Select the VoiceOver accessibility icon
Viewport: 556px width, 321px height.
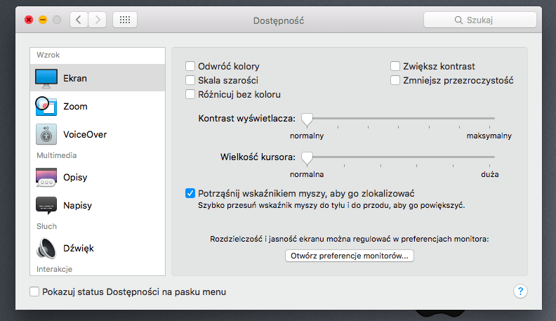[x=46, y=134]
